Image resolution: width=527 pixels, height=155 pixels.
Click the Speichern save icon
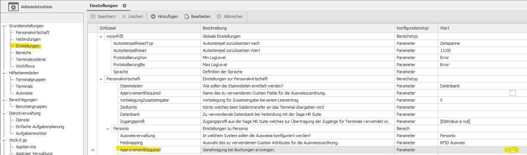point(93,16)
